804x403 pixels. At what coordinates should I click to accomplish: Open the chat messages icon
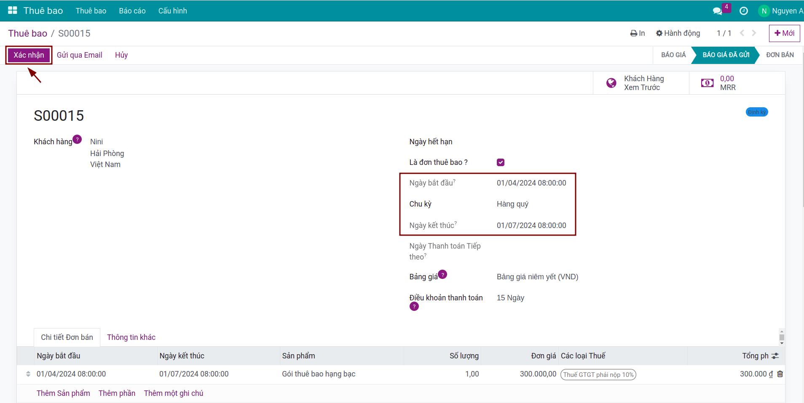(717, 11)
